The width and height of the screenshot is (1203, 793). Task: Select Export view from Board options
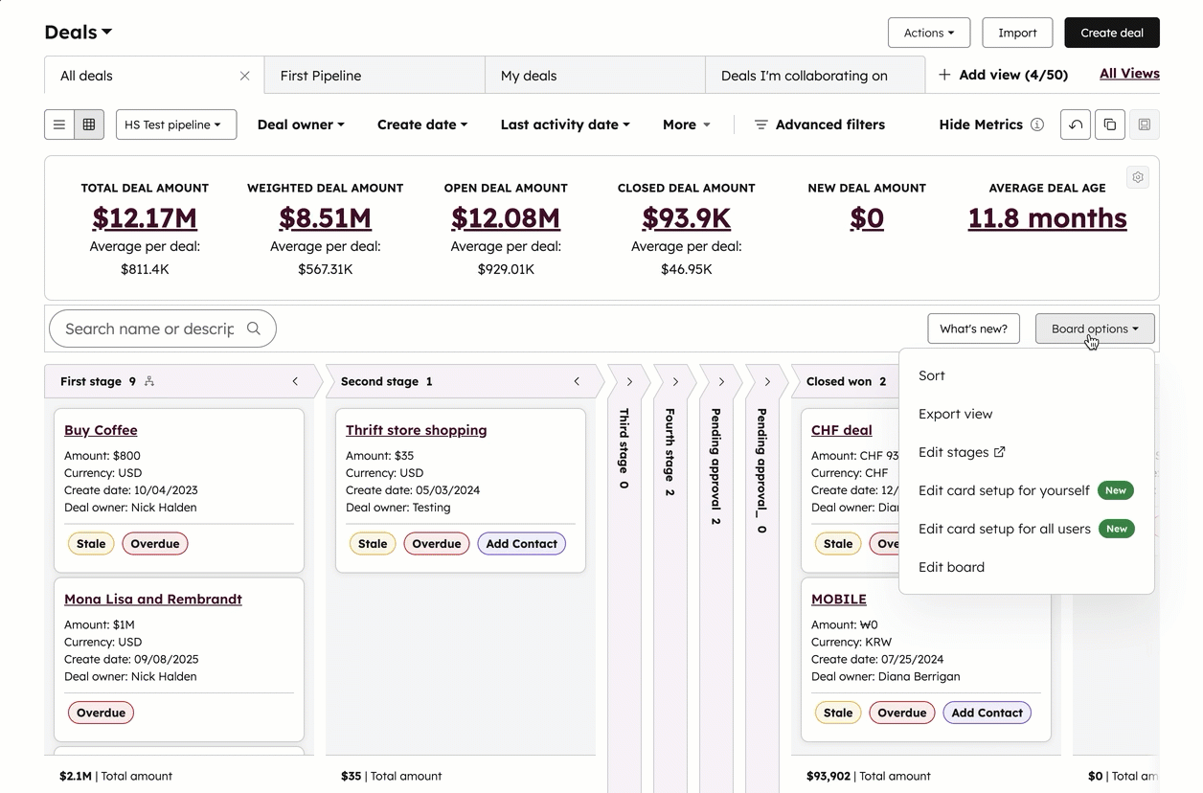(x=955, y=414)
